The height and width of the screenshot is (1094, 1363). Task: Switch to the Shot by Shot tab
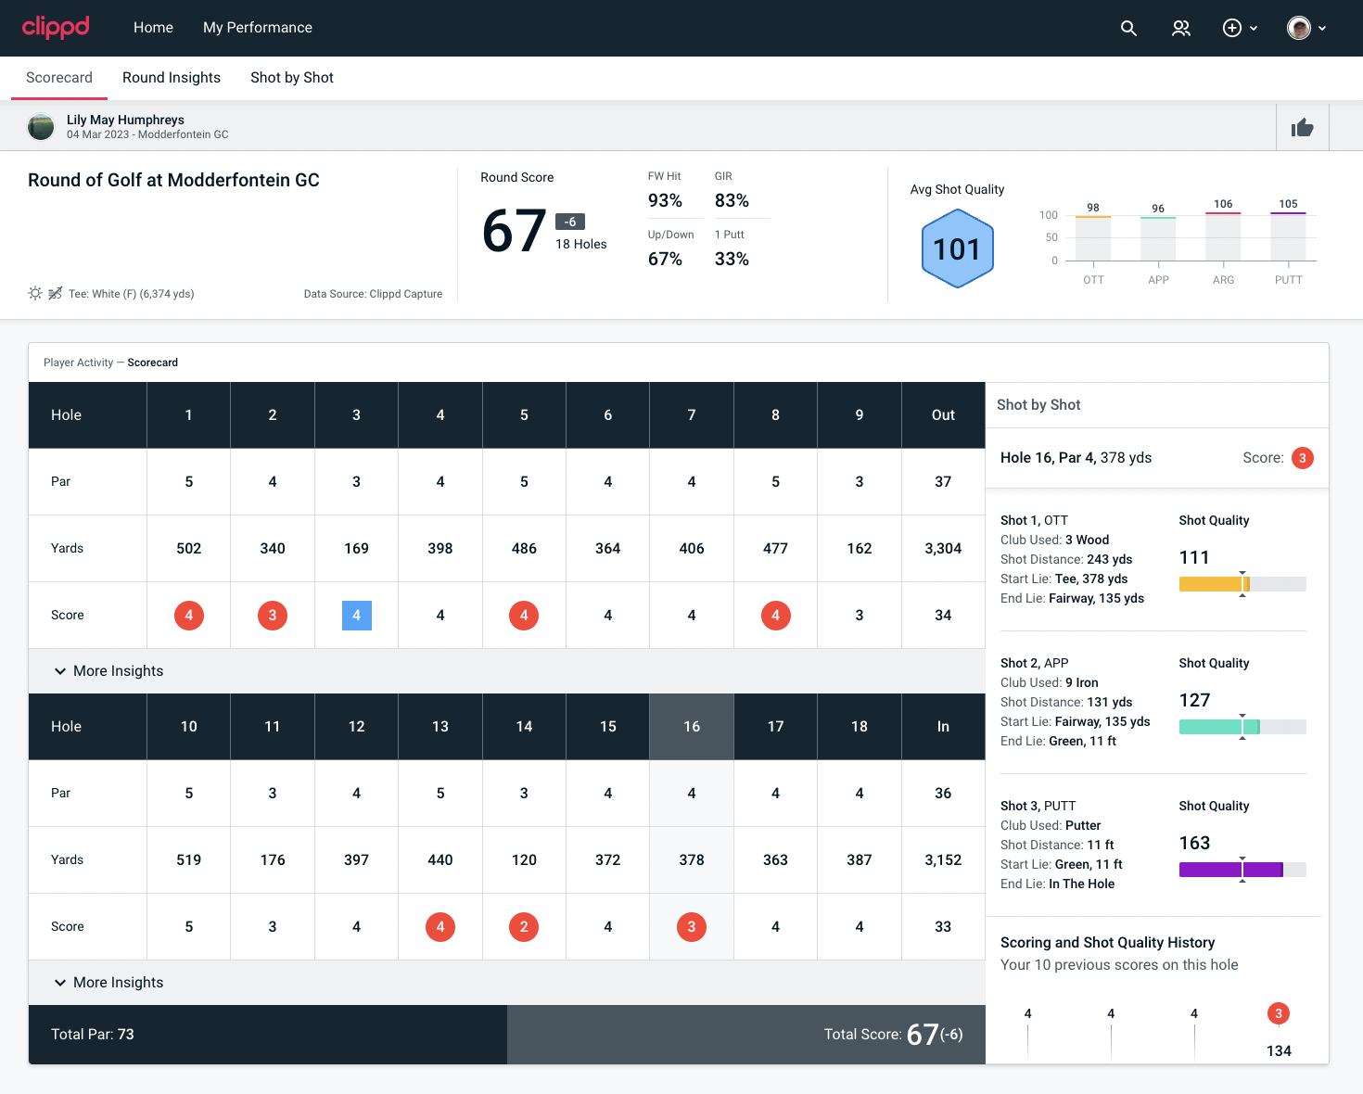(292, 78)
